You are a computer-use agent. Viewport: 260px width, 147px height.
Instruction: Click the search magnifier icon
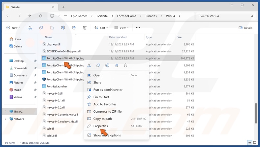[x=252, y=16]
